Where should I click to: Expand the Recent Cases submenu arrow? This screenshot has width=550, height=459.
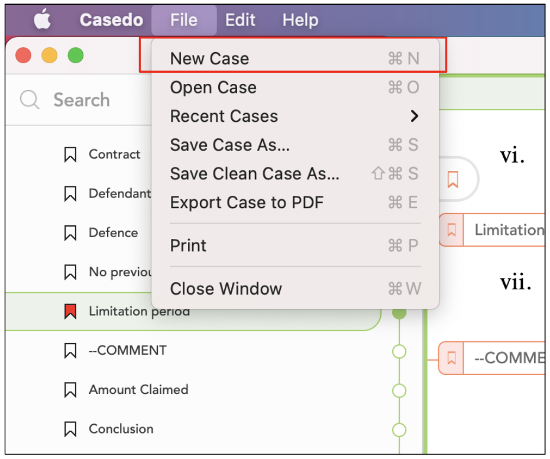coord(415,116)
